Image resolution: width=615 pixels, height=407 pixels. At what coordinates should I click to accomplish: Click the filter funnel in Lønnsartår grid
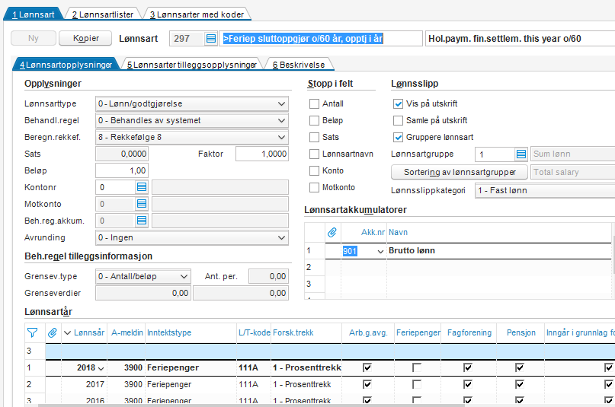tap(32, 332)
